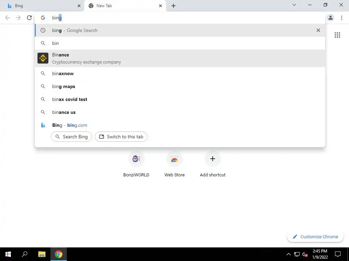349x261 pixels.
Task: Open a new tab with the plus button
Action: (173, 6)
